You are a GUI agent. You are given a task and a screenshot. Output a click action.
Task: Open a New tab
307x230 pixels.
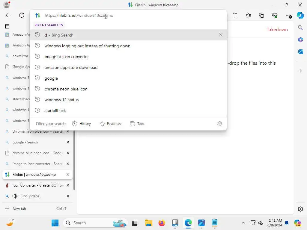[x=37, y=208]
